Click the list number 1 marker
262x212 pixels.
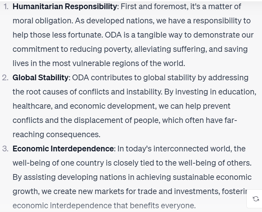click(x=6, y=7)
